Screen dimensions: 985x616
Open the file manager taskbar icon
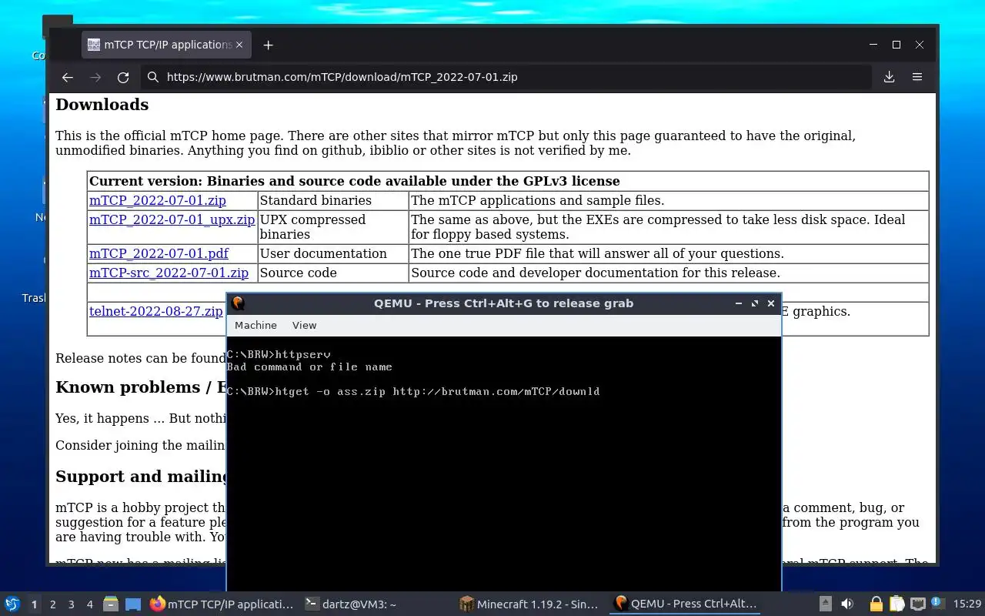111,604
